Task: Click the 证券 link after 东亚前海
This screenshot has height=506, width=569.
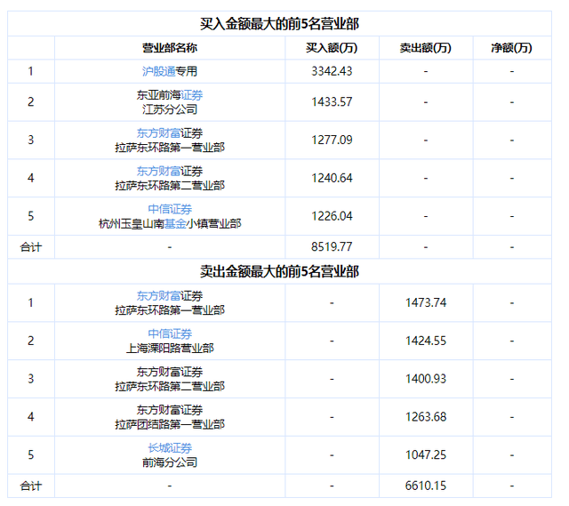Action: click(x=192, y=95)
